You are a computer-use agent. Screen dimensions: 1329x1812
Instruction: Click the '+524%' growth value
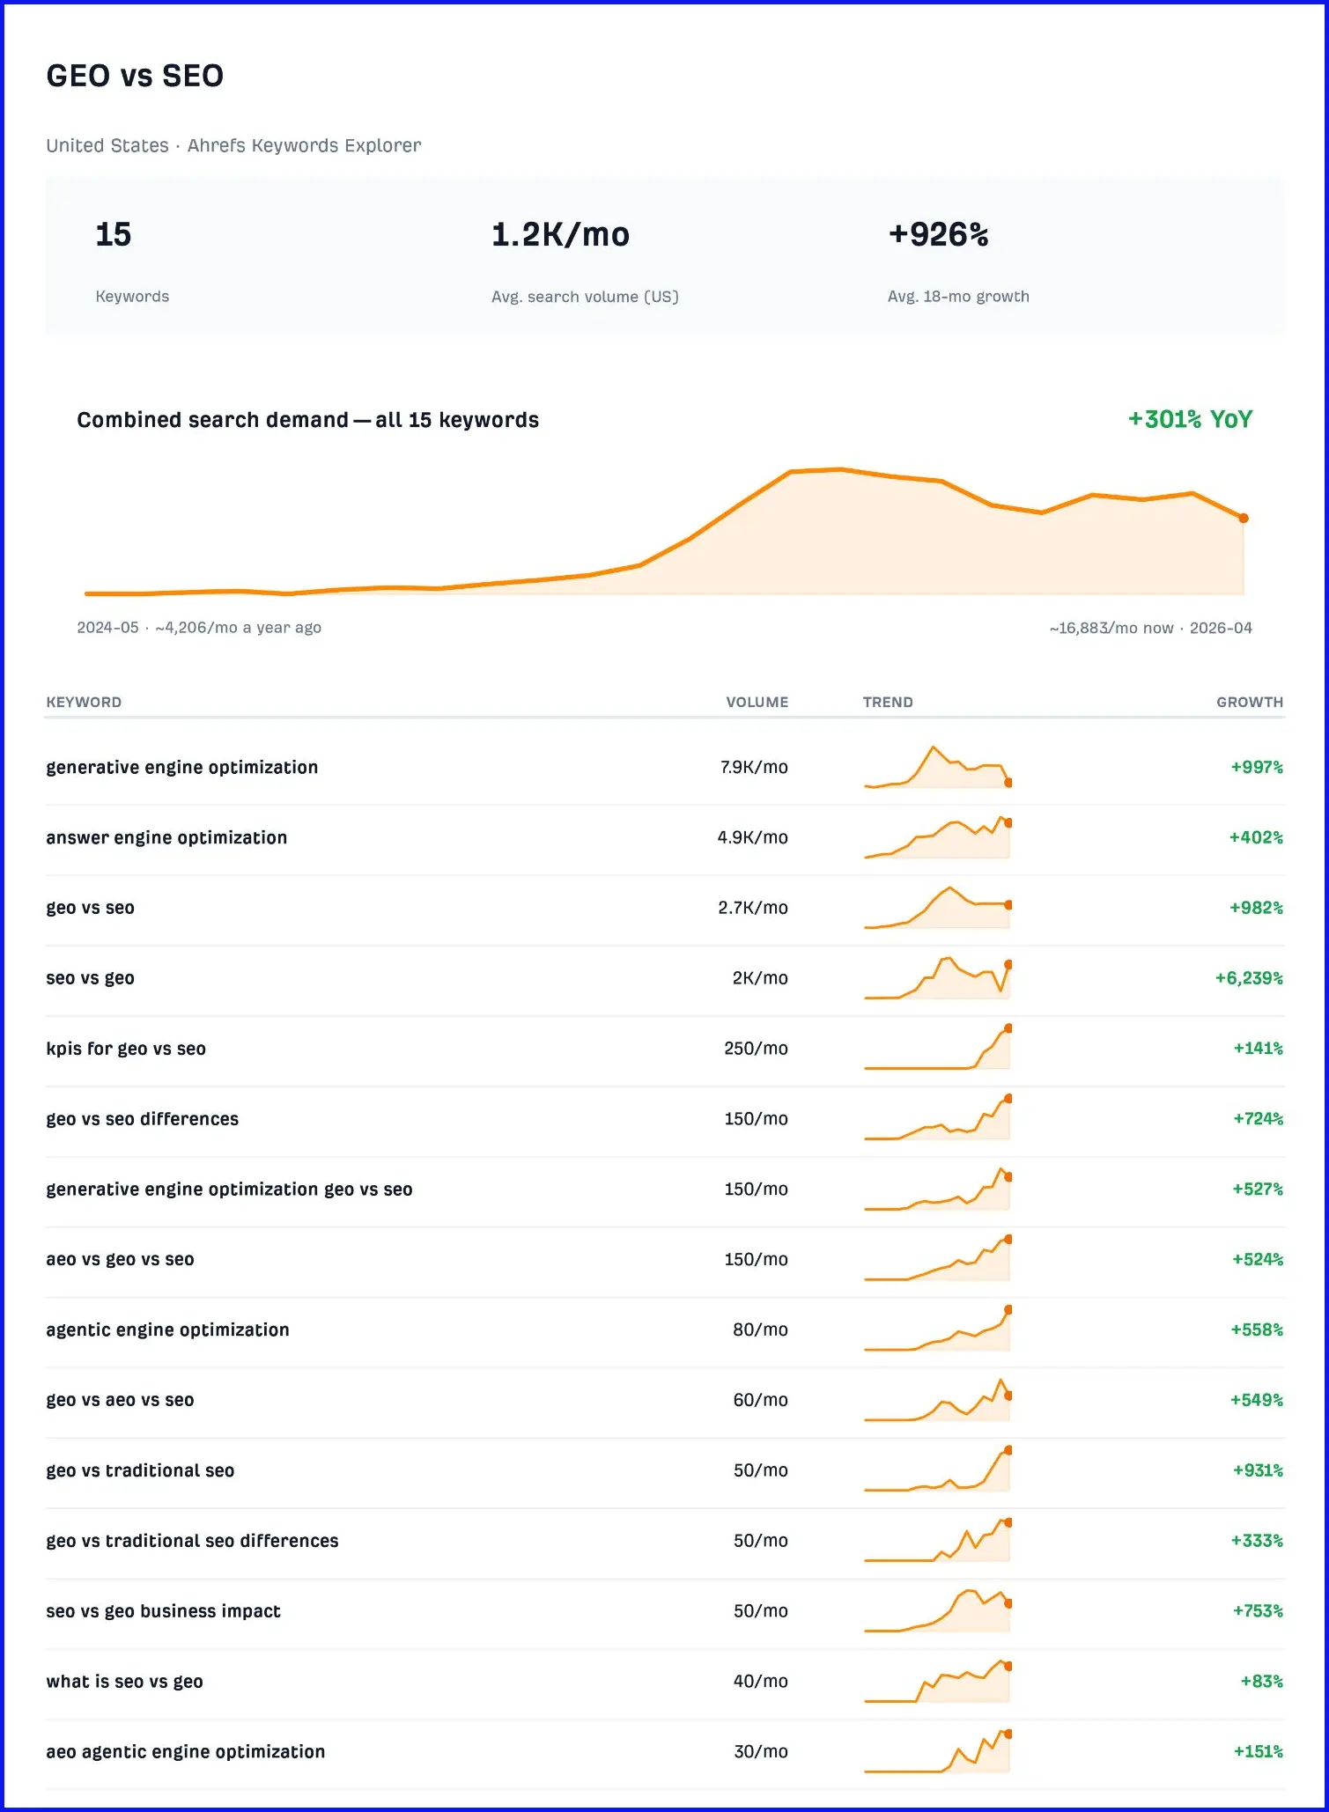[x=1258, y=1260]
